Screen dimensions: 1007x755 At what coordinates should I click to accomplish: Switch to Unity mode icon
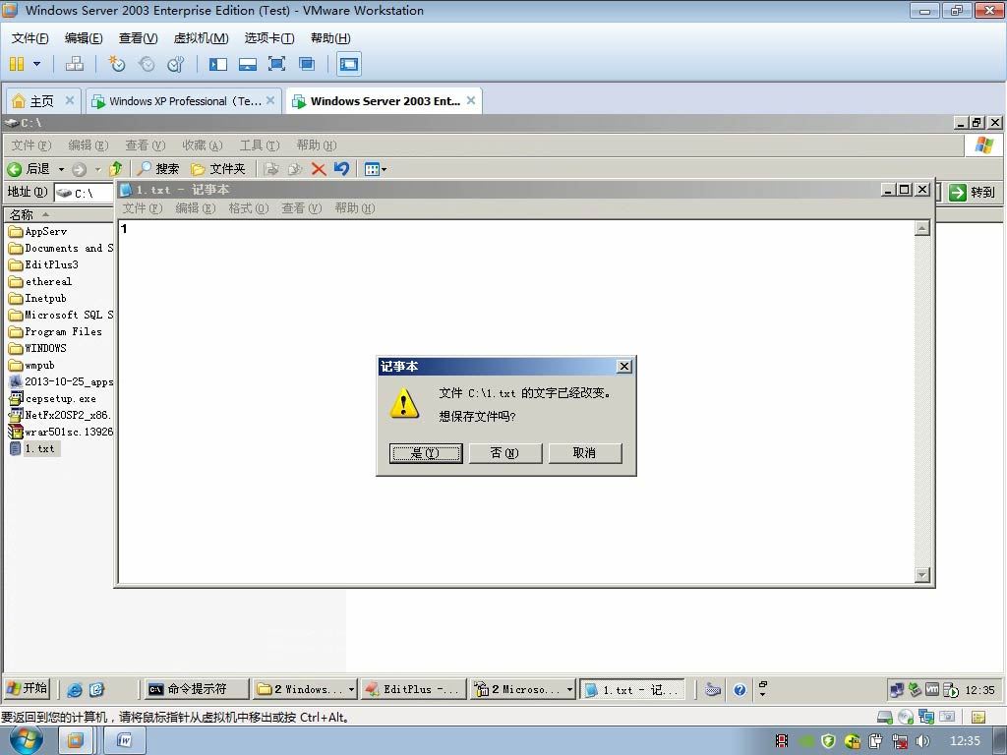[x=307, y=64]
